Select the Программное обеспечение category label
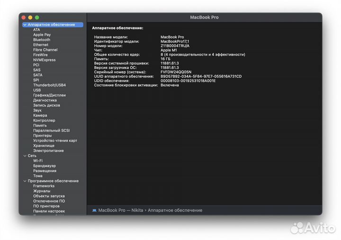Image resolution: width=341 pixels, height=240 pixels. 53,181
